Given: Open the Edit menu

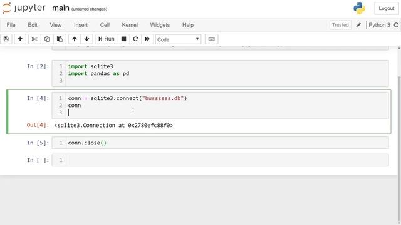Looking at the screenshot, I should tap(33, 25).
